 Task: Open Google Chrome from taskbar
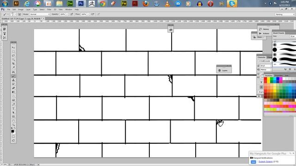[x=103, y=4]
